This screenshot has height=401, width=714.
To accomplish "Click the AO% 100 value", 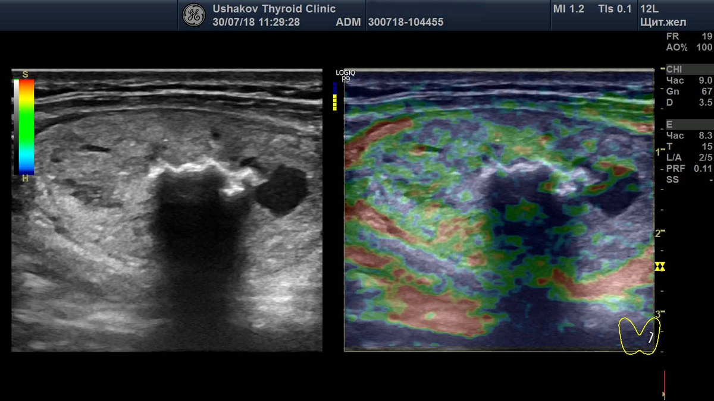I will pos(689,48).
